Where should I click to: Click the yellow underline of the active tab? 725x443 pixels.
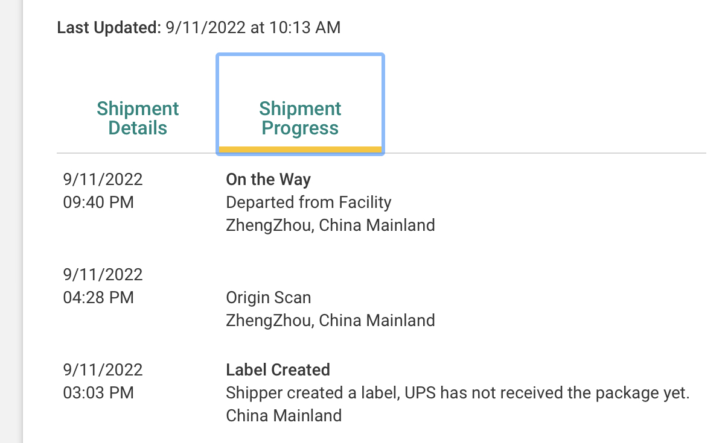click(300, 149)
